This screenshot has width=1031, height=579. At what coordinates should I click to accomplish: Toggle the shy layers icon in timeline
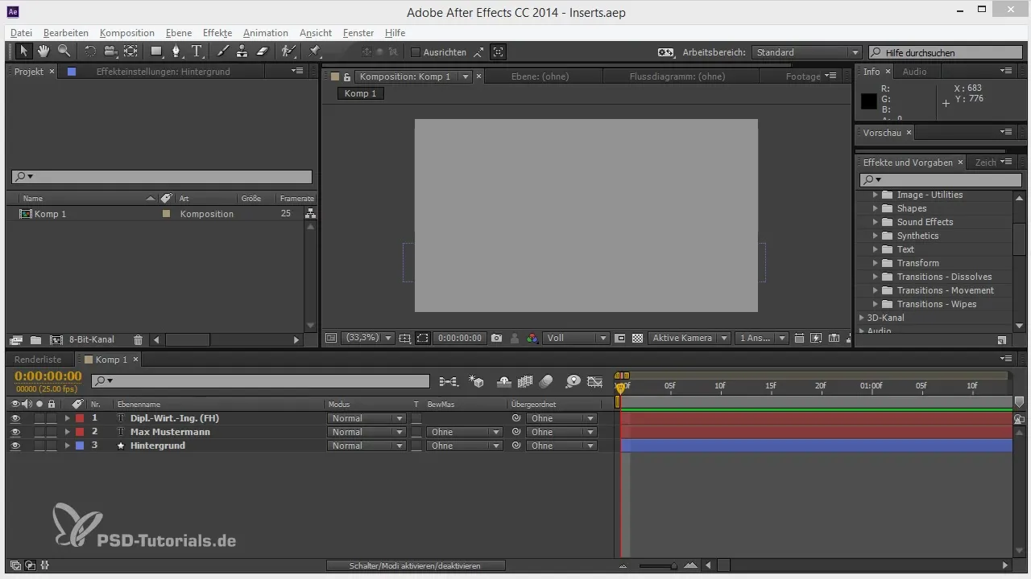pyautogui.click(x=504, y=381)
